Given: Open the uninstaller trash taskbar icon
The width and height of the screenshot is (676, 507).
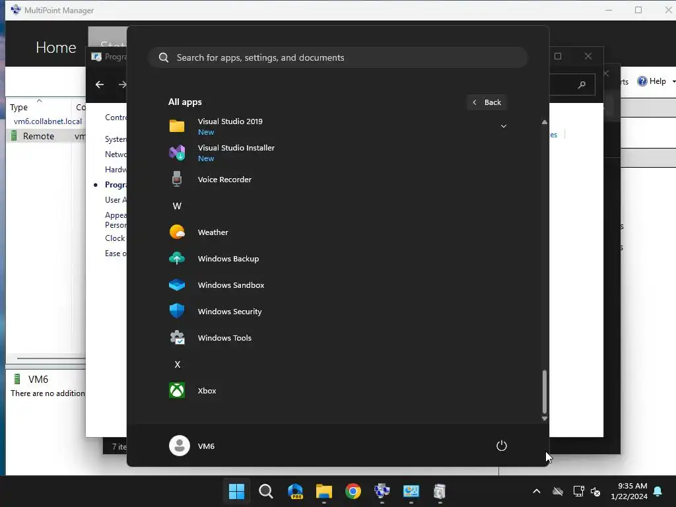Looking at the screenshot, I should pyautogui.click(x=440, y=491).
